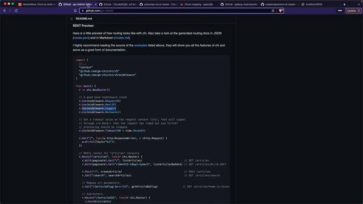Click the highlighted Use(middleware.Logger) code

pos(99,108)
